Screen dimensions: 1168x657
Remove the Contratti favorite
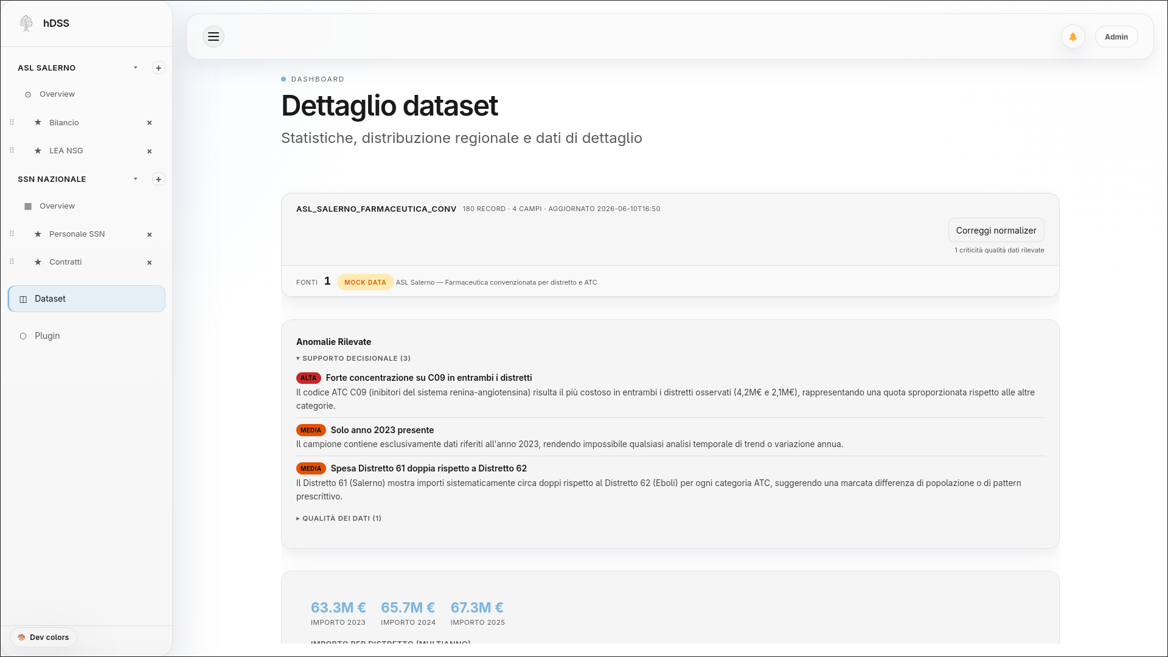150,262
